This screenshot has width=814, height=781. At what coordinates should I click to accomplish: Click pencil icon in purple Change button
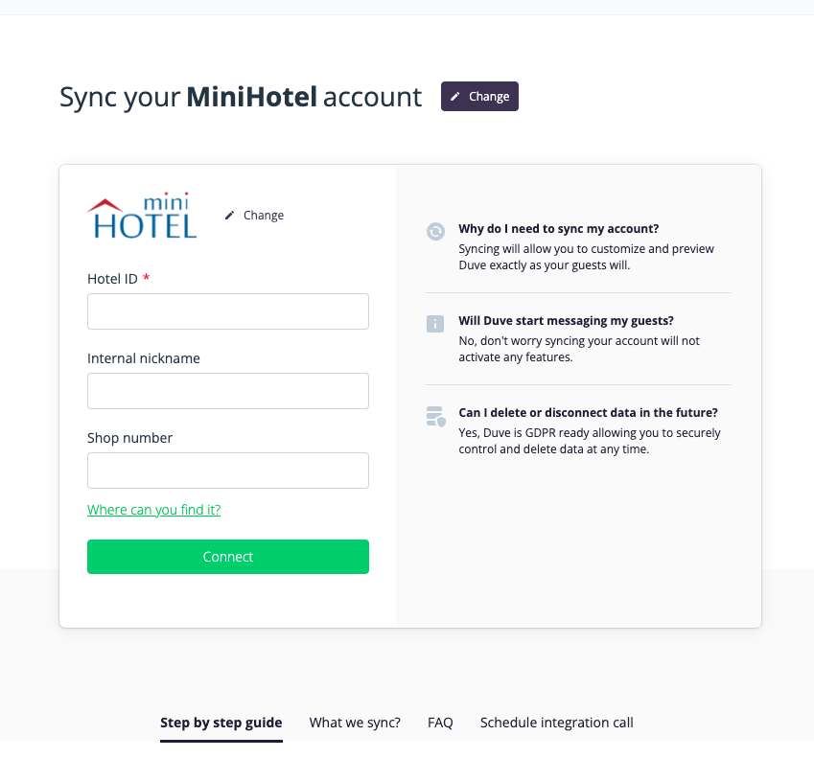pyautogui.click(x=455, y=97)
